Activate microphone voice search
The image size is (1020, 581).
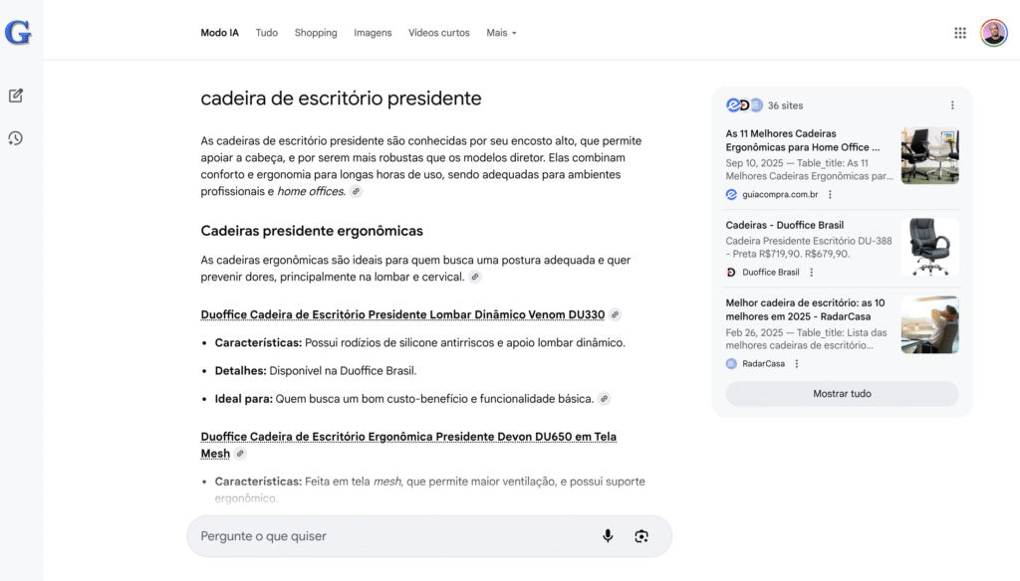click(608, 536)
